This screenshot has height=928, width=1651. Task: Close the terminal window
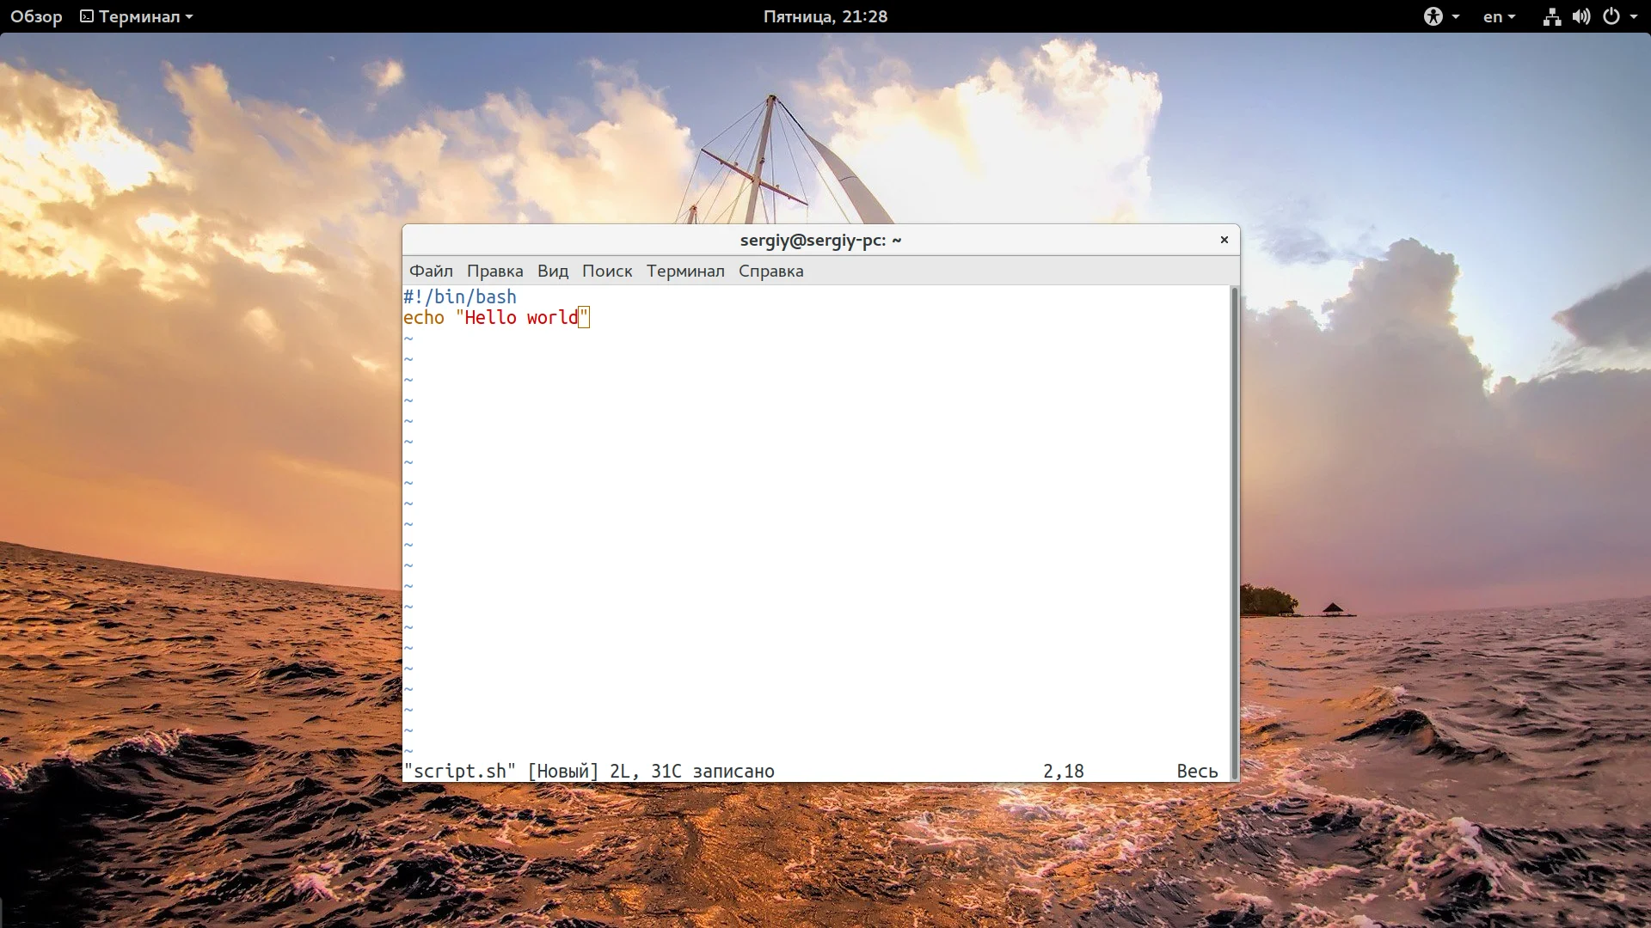[x=1224, y=240]
